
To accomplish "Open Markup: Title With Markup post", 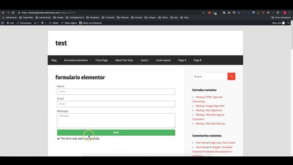I will pyautogui.click(x=210, y=124).
